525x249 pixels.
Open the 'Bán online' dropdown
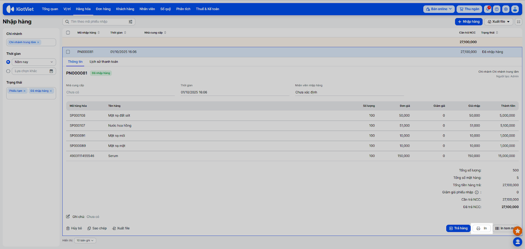439,9
